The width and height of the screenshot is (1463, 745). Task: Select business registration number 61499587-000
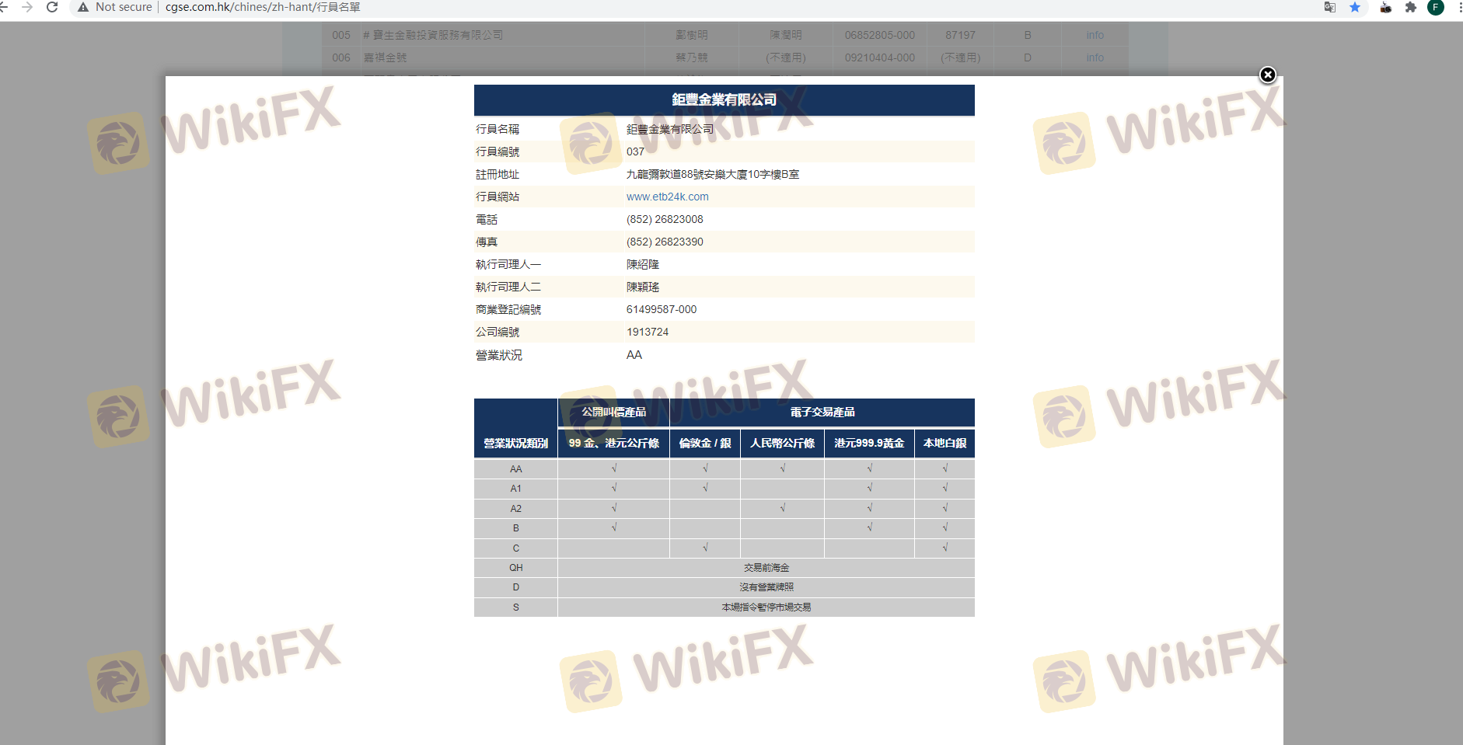[x=662, y=309]
